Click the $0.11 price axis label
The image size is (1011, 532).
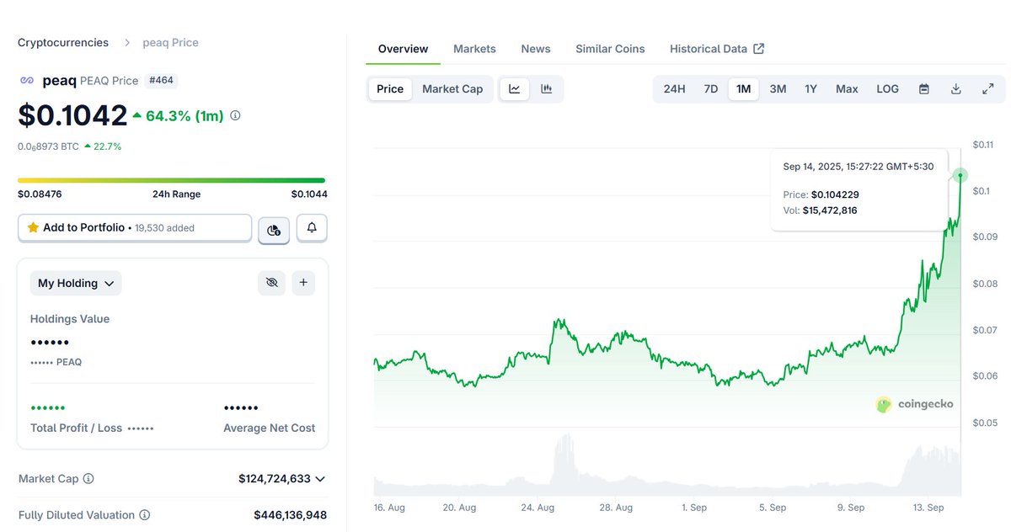(x=983, y=145)
